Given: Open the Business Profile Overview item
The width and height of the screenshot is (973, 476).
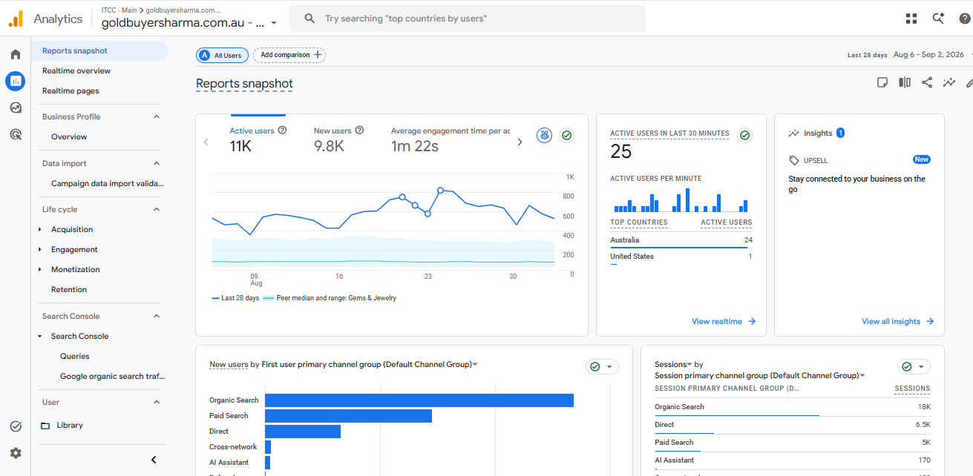Looking at the screenshot, I should click(x=69, y=137).
